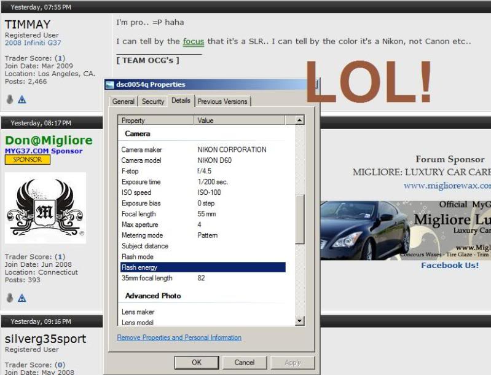
Task: Click the NIKON D60 value
Action: click(x=214, y=160)
